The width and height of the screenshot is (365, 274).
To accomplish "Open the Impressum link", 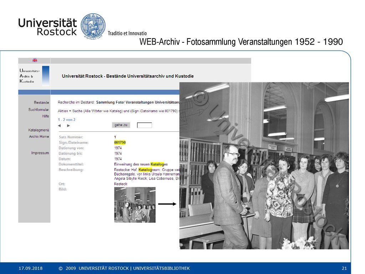I will tap(40, 153).
